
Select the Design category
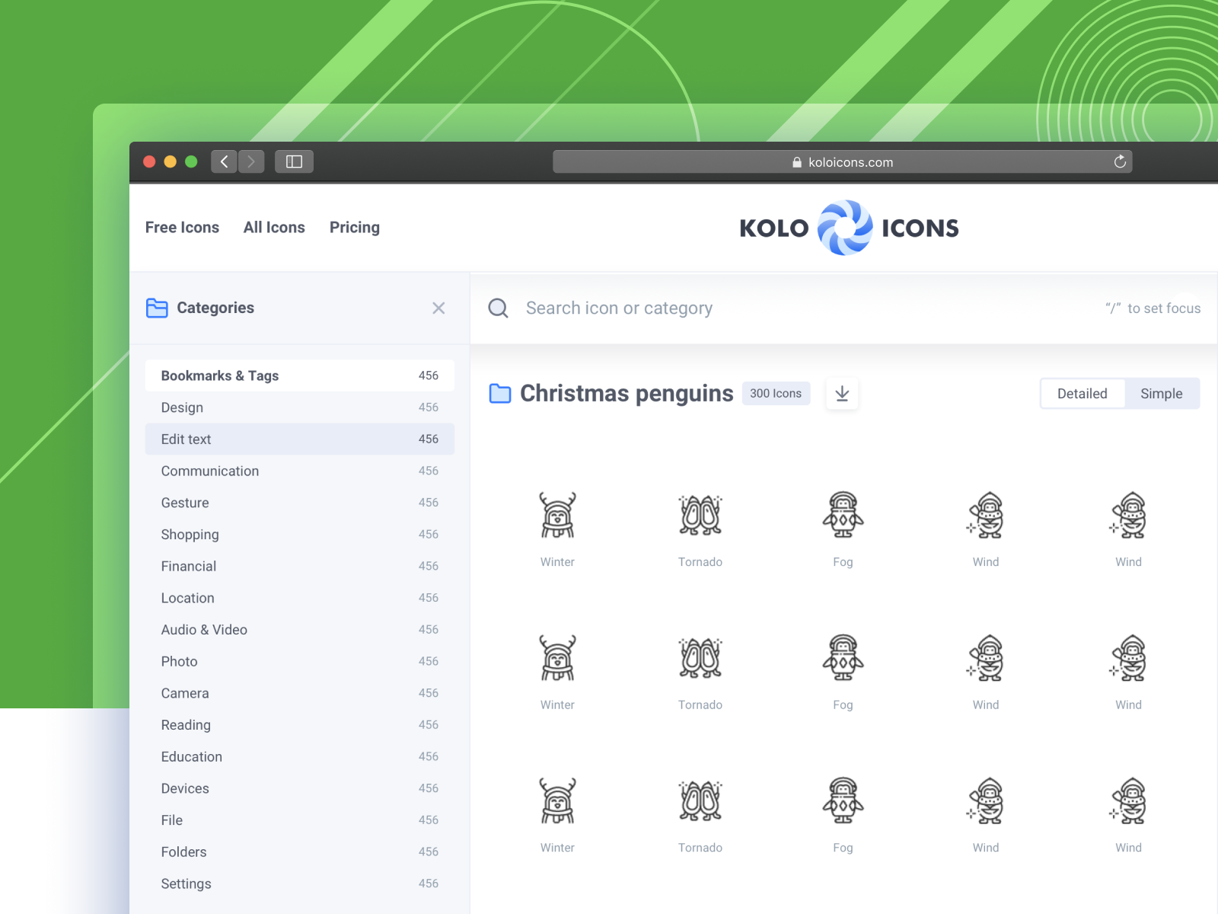click(x=300, y=407)
